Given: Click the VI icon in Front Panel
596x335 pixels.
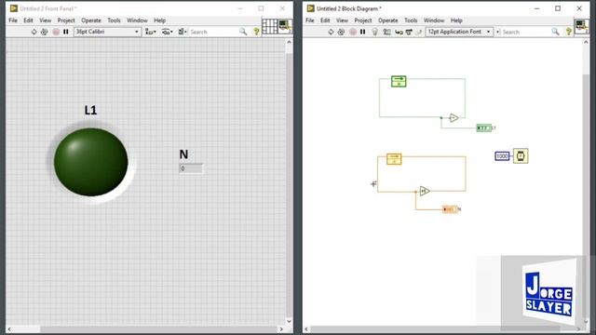Looking at the screenshot, I should pyautogui.click(x=285, y=27).
